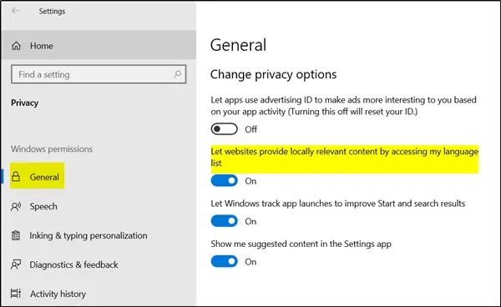
Task: Go to Inking & typing personalization
Action: click(89, 235)
